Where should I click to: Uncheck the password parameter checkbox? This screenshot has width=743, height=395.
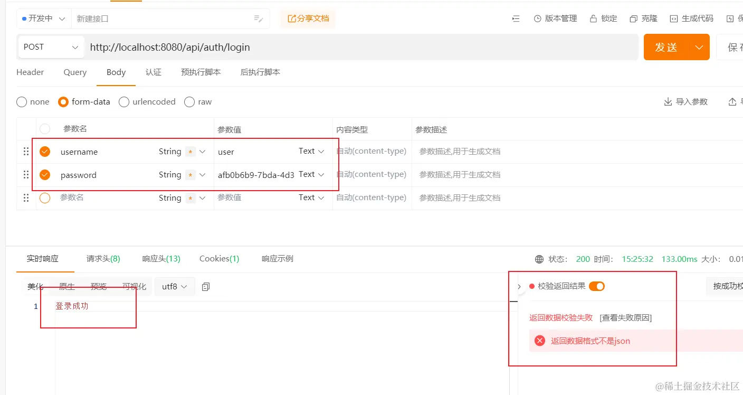tap(45, 175)
